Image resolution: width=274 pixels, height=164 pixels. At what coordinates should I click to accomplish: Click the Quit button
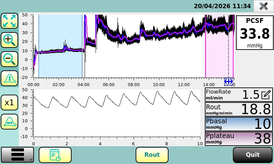253,155
